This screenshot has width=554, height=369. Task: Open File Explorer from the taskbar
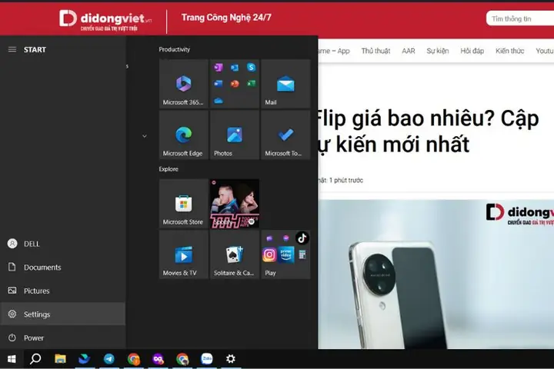[61, 359]
